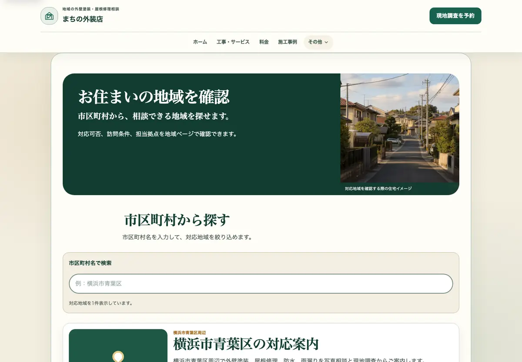Click the 市区町村から探す heading

[177, 220]
